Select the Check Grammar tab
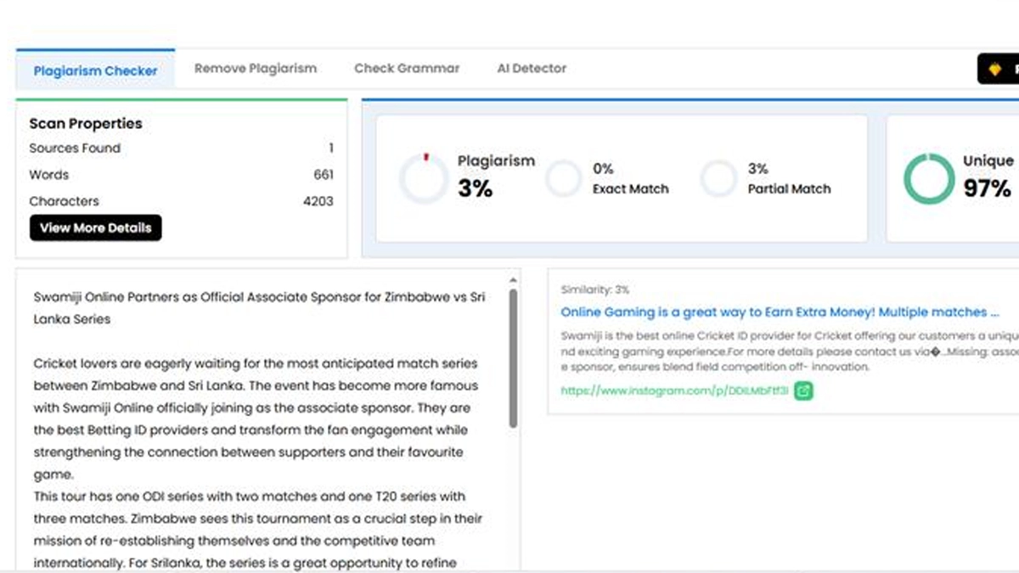This screenshot has height=573, width=1019. click(x=407, y=69)
